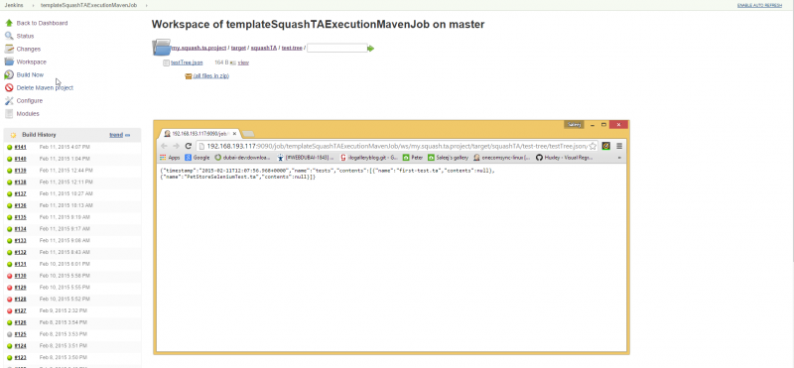Open the Configure link
The height and width of the screenshot is (368, 794).
coord(30,101)
